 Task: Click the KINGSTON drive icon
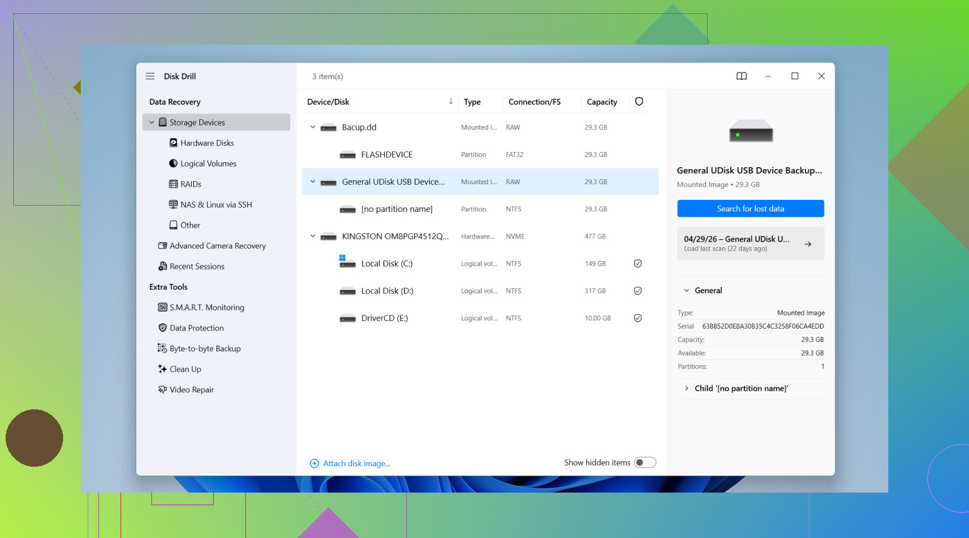329,237
